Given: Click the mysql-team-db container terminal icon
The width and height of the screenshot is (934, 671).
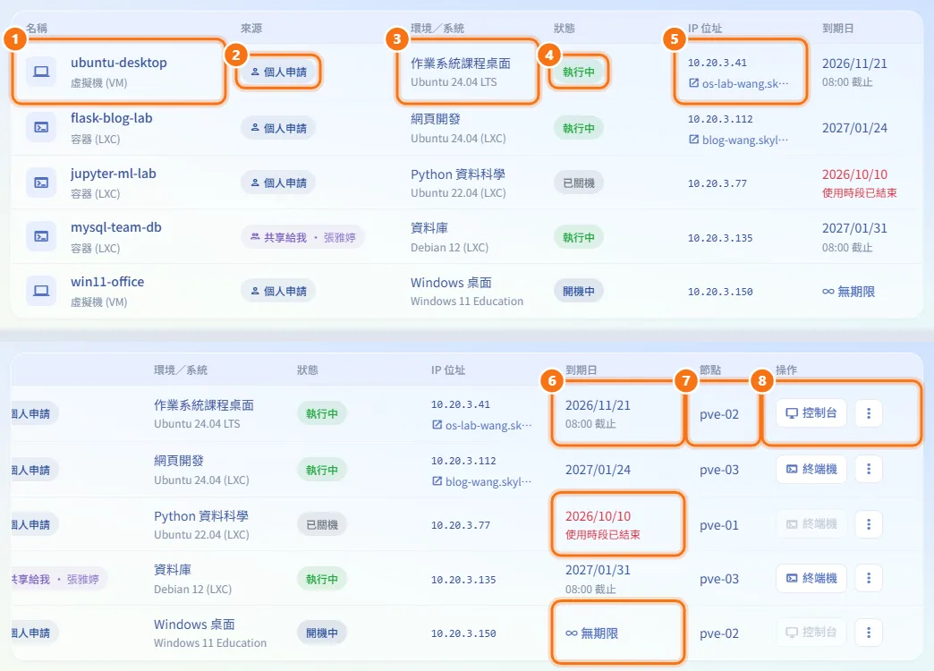Looking at the screenshot, I should pyautogui.click(x=41, y=236).
